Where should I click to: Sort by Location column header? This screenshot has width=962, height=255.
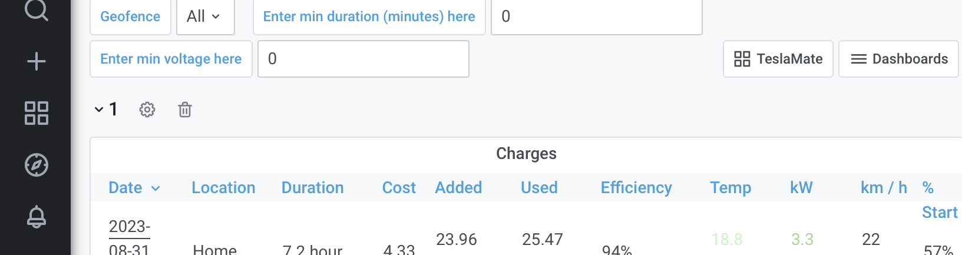pyautogui.click(x=223, y=188)
